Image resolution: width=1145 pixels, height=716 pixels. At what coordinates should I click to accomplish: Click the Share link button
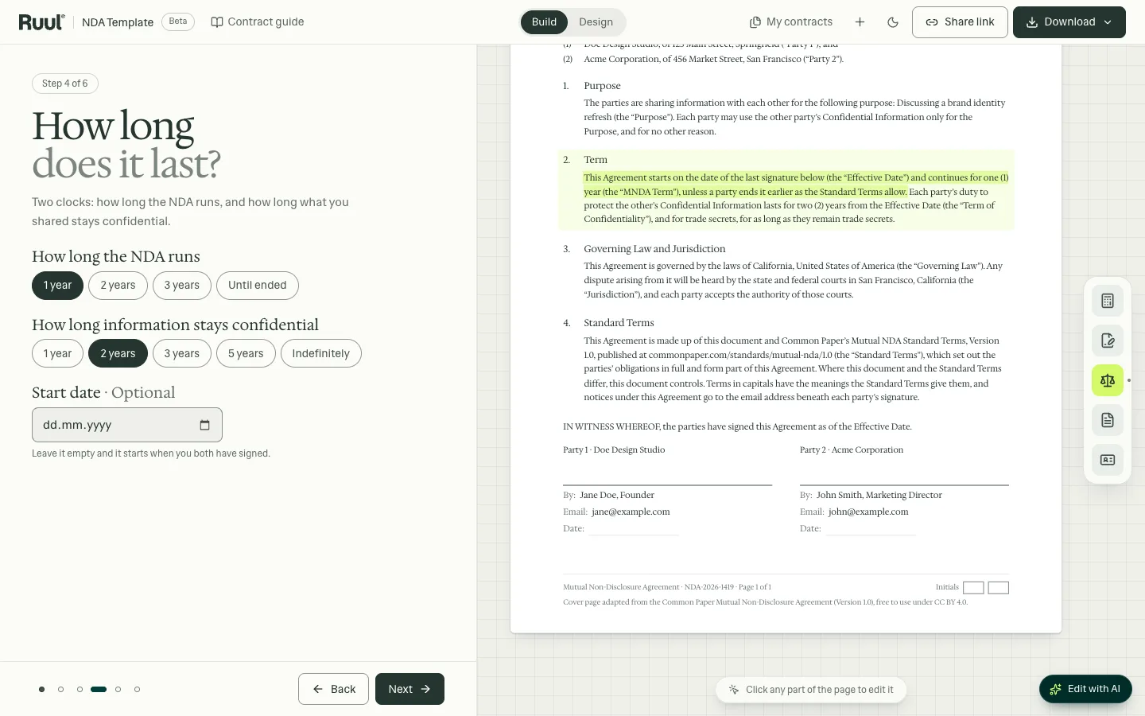pos(960,22)
